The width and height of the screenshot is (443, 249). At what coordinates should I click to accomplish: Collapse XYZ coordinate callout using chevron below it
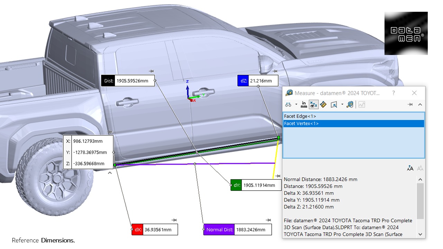(x=110, y=173)
